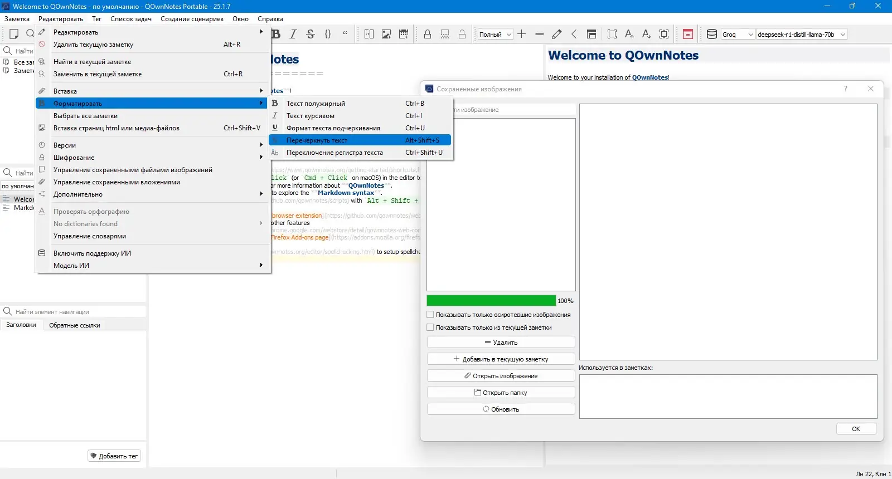This screenshot has width=892, height=479.
Task: Switch to the Обратные ссылки tab
Action: 75,325
